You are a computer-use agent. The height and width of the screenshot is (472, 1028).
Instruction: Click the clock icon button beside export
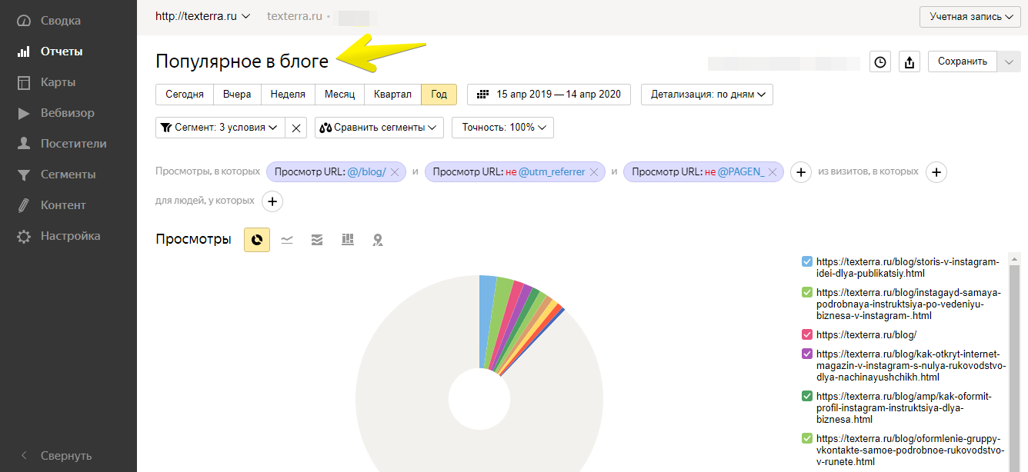point(880,62)
